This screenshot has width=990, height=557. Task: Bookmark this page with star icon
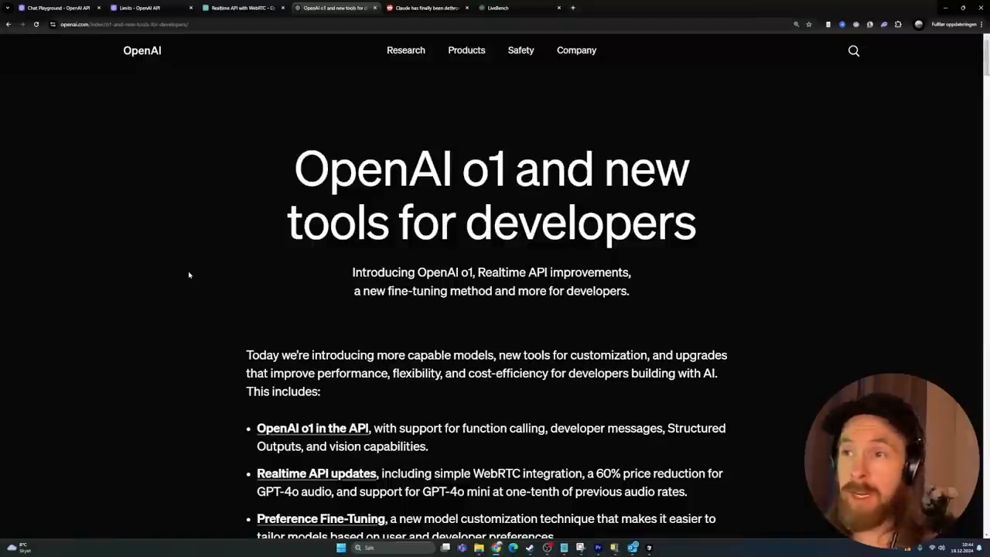click(809, 24)
